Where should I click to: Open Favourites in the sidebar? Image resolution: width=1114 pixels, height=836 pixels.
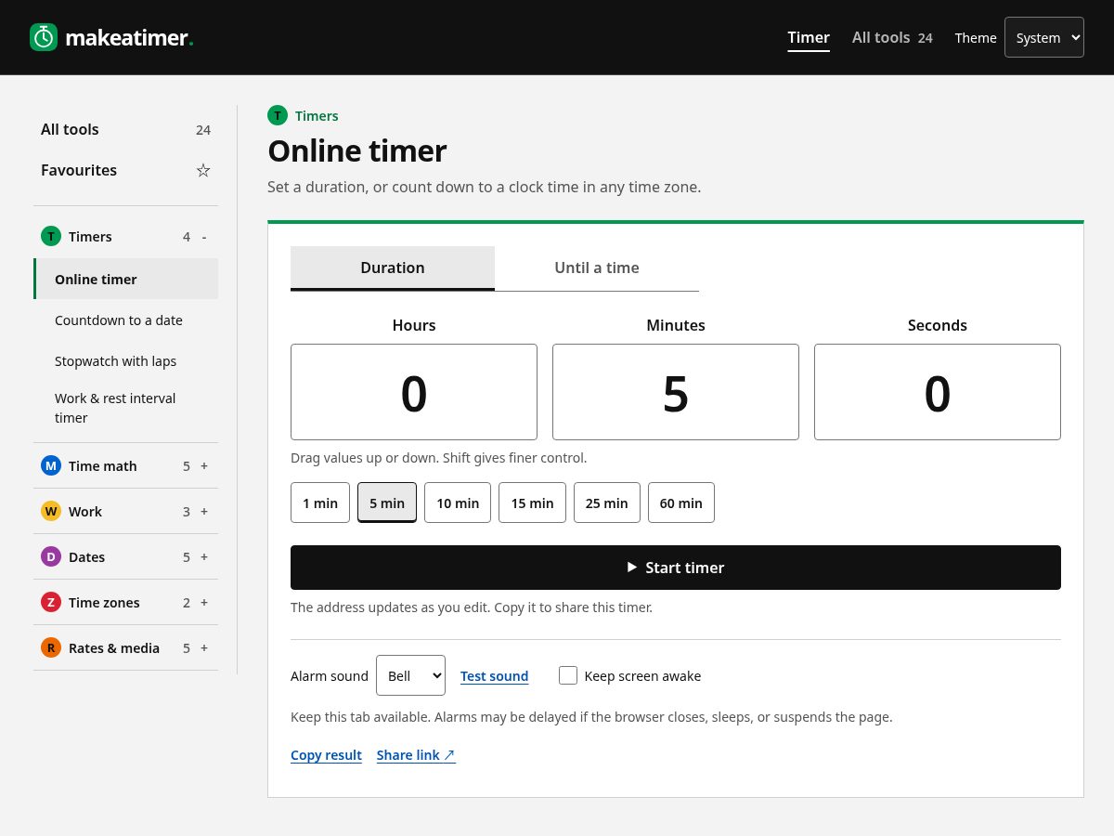click(126, 170)
